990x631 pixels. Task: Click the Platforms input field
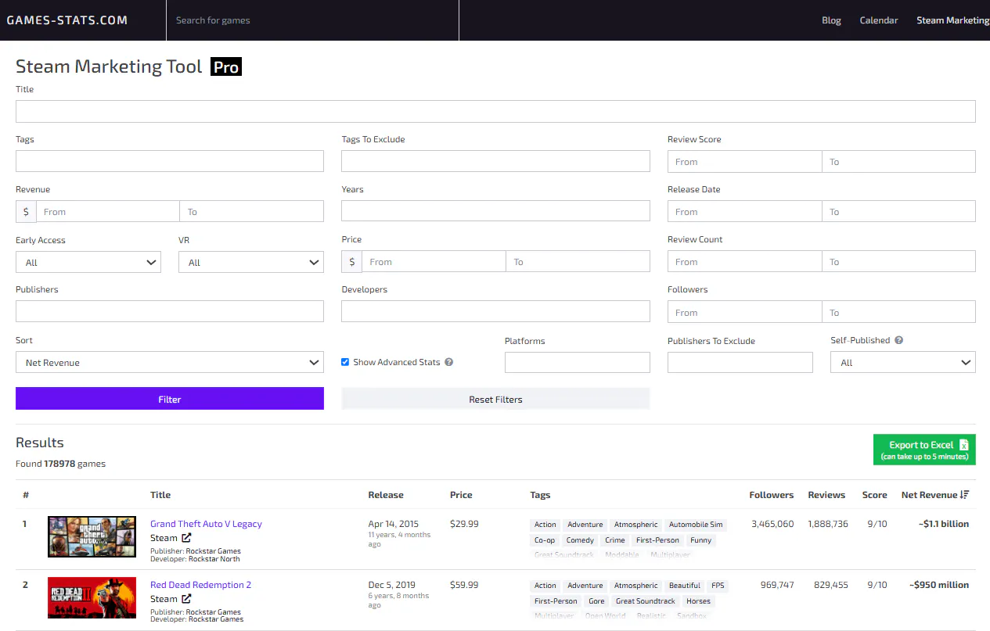pyautogui.click(x=578, y=362)
